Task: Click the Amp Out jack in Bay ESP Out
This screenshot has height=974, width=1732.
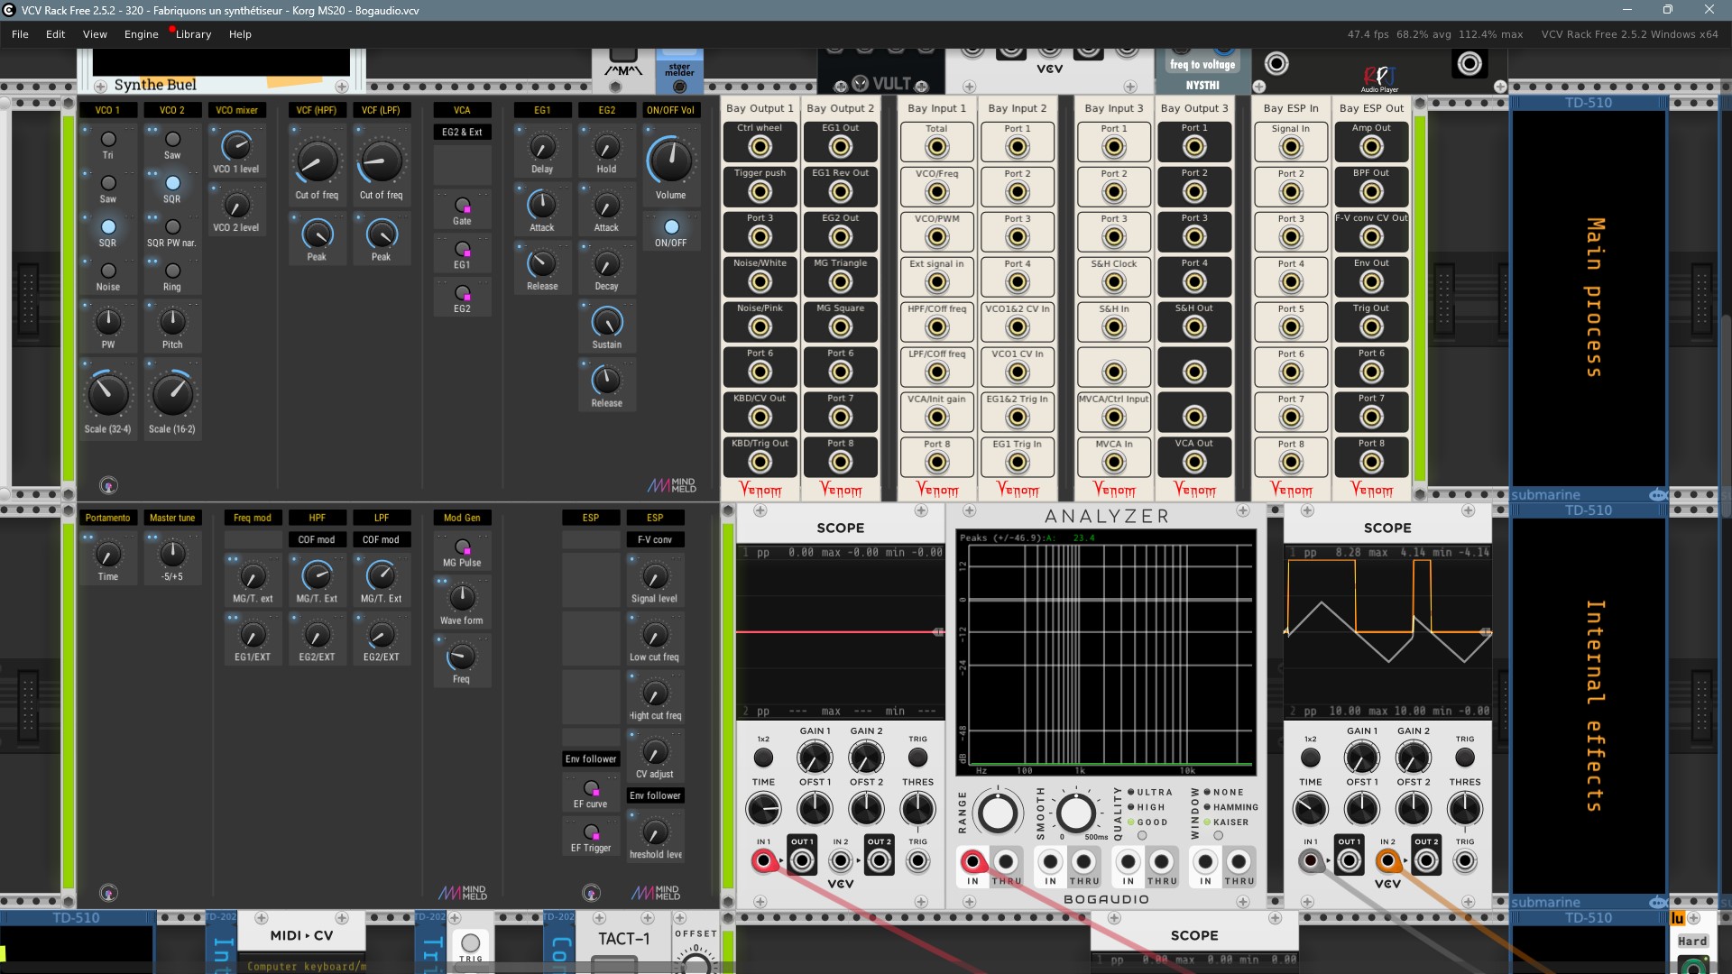Action: point(1371,147)
